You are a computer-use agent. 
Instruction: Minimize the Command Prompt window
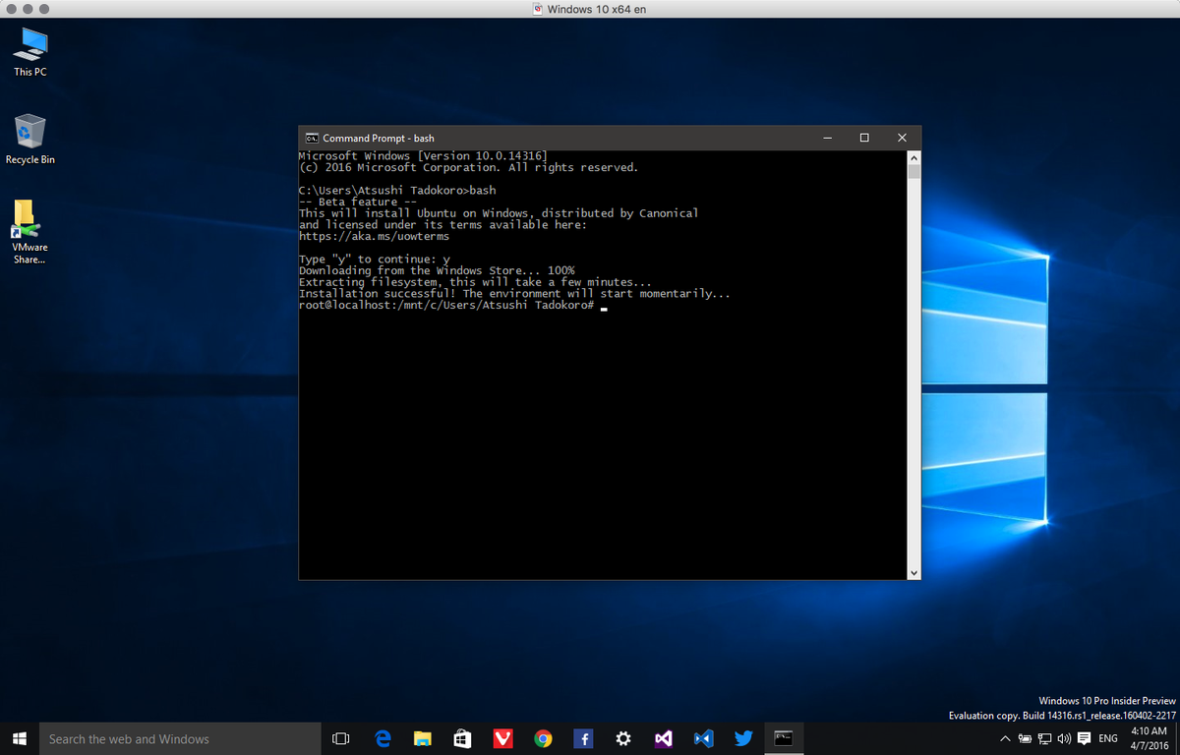pyautogui.click(x=827, y=138)
